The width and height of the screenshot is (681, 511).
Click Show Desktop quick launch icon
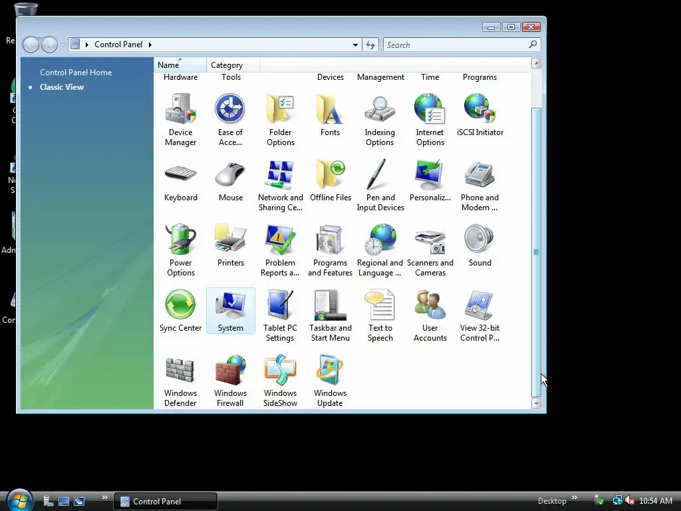(64, 502)
